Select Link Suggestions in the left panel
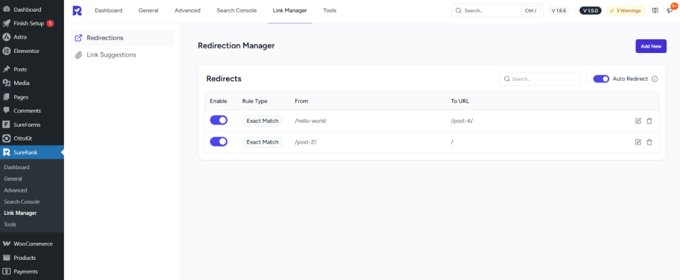Image resolution: width=680 pixels, height=280 pixels. [x=123, y=55]
